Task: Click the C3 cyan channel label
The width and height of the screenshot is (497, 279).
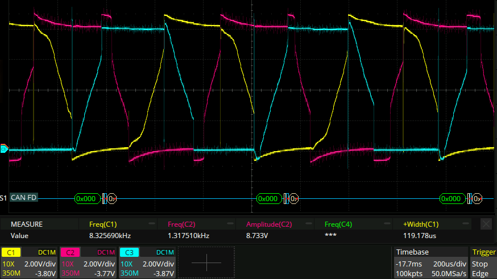Action: click(129, 252)
